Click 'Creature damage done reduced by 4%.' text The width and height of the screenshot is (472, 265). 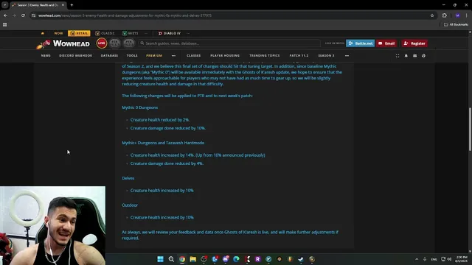click(167, 163)
